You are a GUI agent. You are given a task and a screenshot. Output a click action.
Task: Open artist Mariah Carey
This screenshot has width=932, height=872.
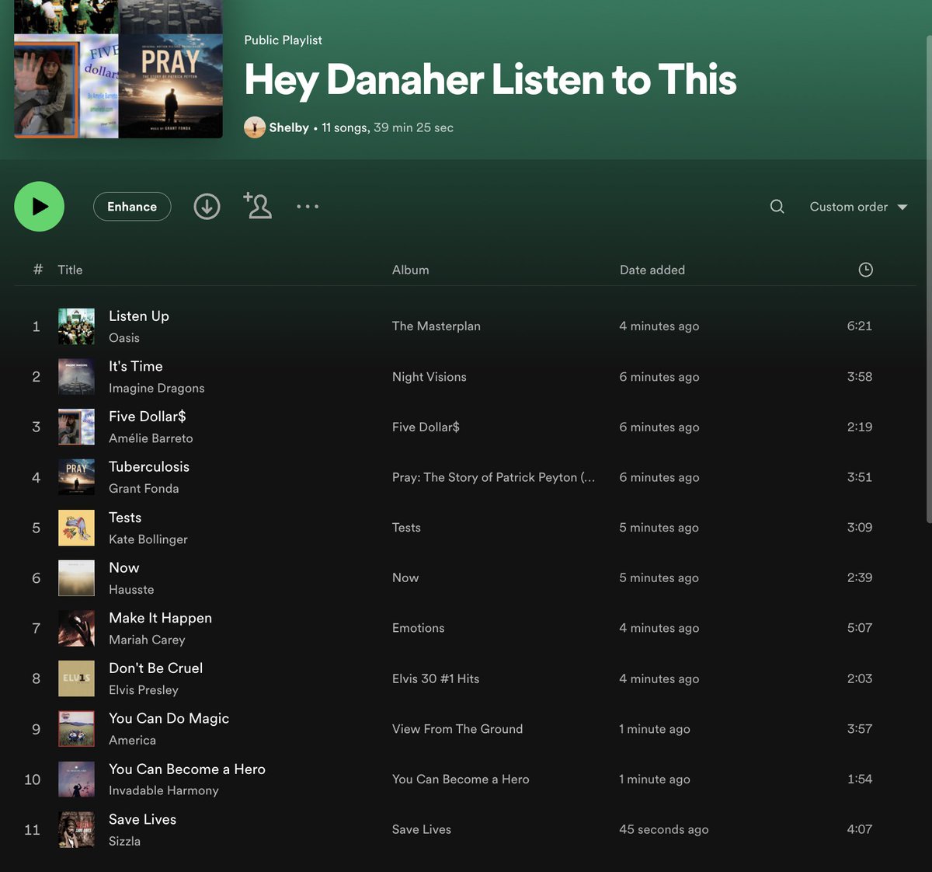147,640
